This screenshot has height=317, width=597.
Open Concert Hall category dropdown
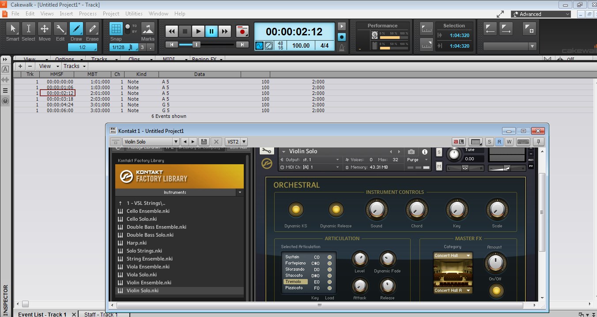tap(453, 256)
